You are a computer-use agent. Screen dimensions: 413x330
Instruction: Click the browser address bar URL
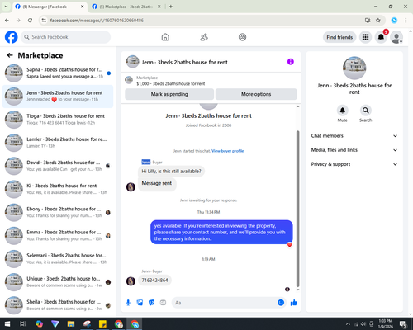[97, 21]
